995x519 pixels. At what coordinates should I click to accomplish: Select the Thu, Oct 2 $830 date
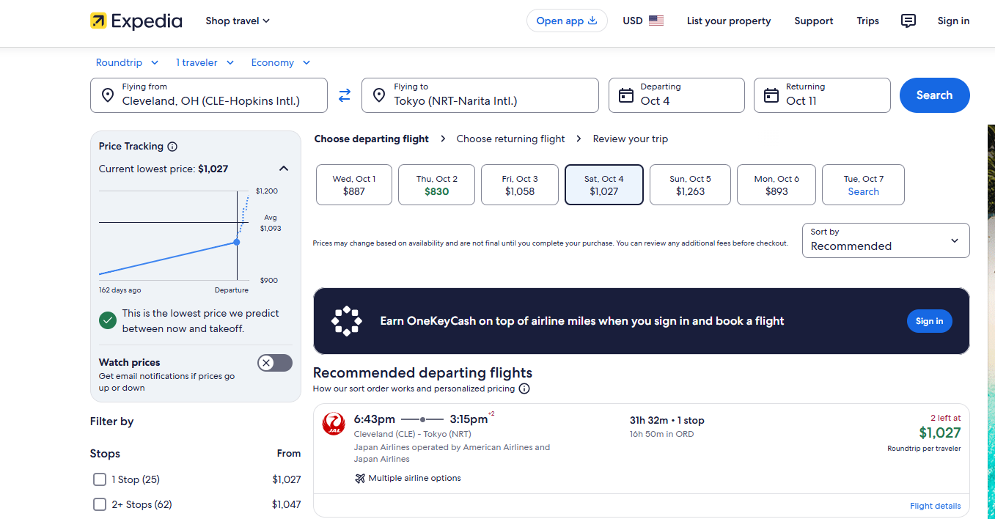point(437,185)
